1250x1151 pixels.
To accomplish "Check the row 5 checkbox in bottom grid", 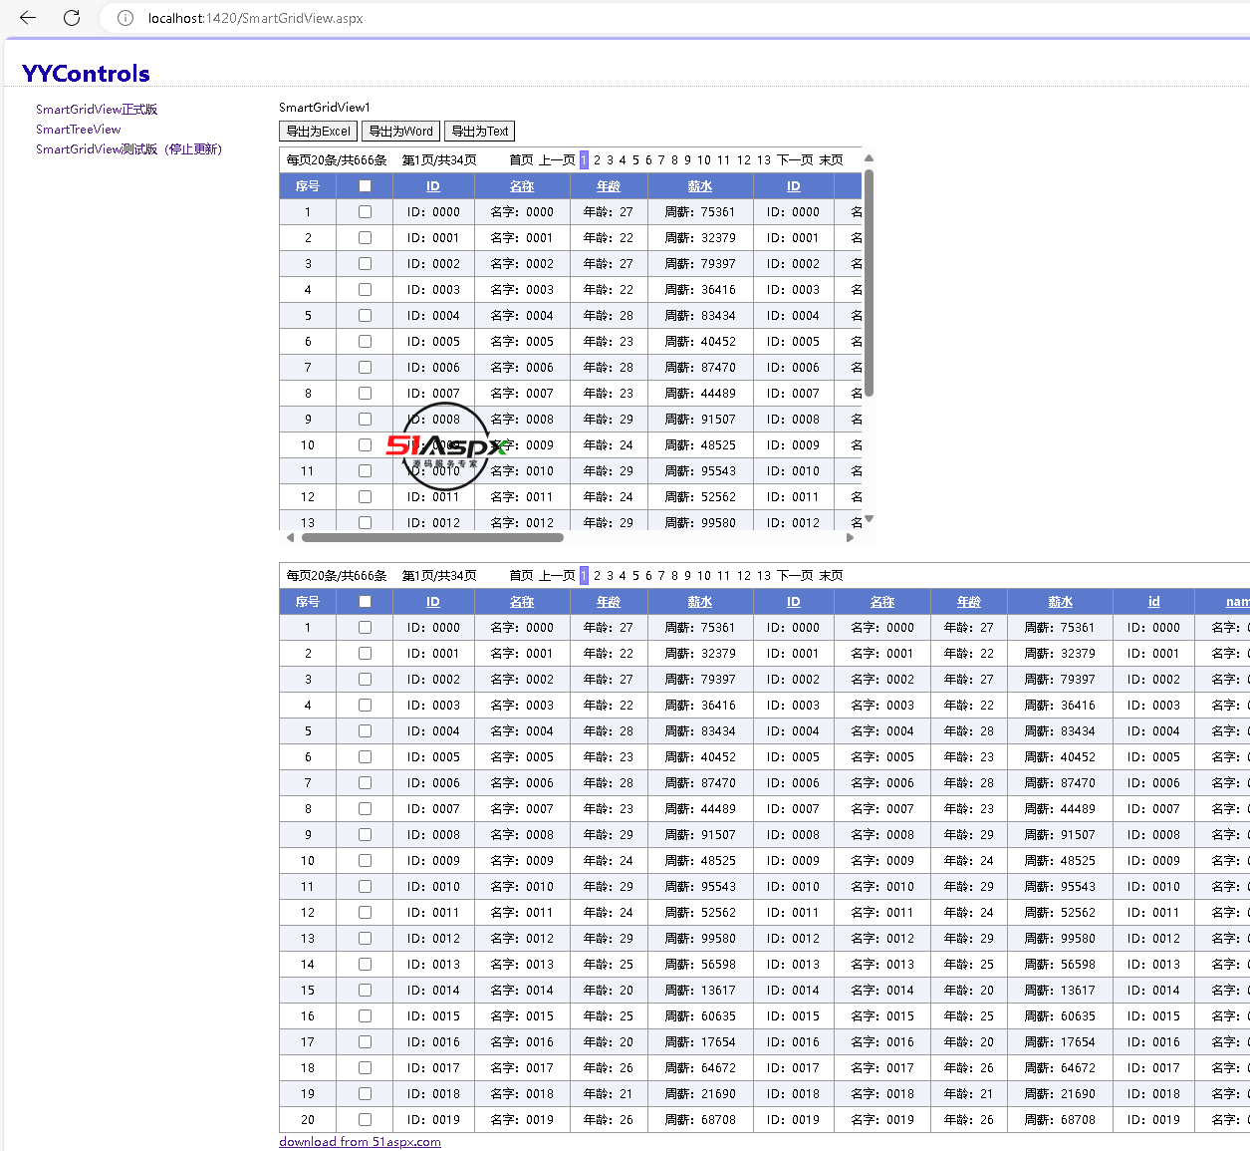I will pos(365,731).
